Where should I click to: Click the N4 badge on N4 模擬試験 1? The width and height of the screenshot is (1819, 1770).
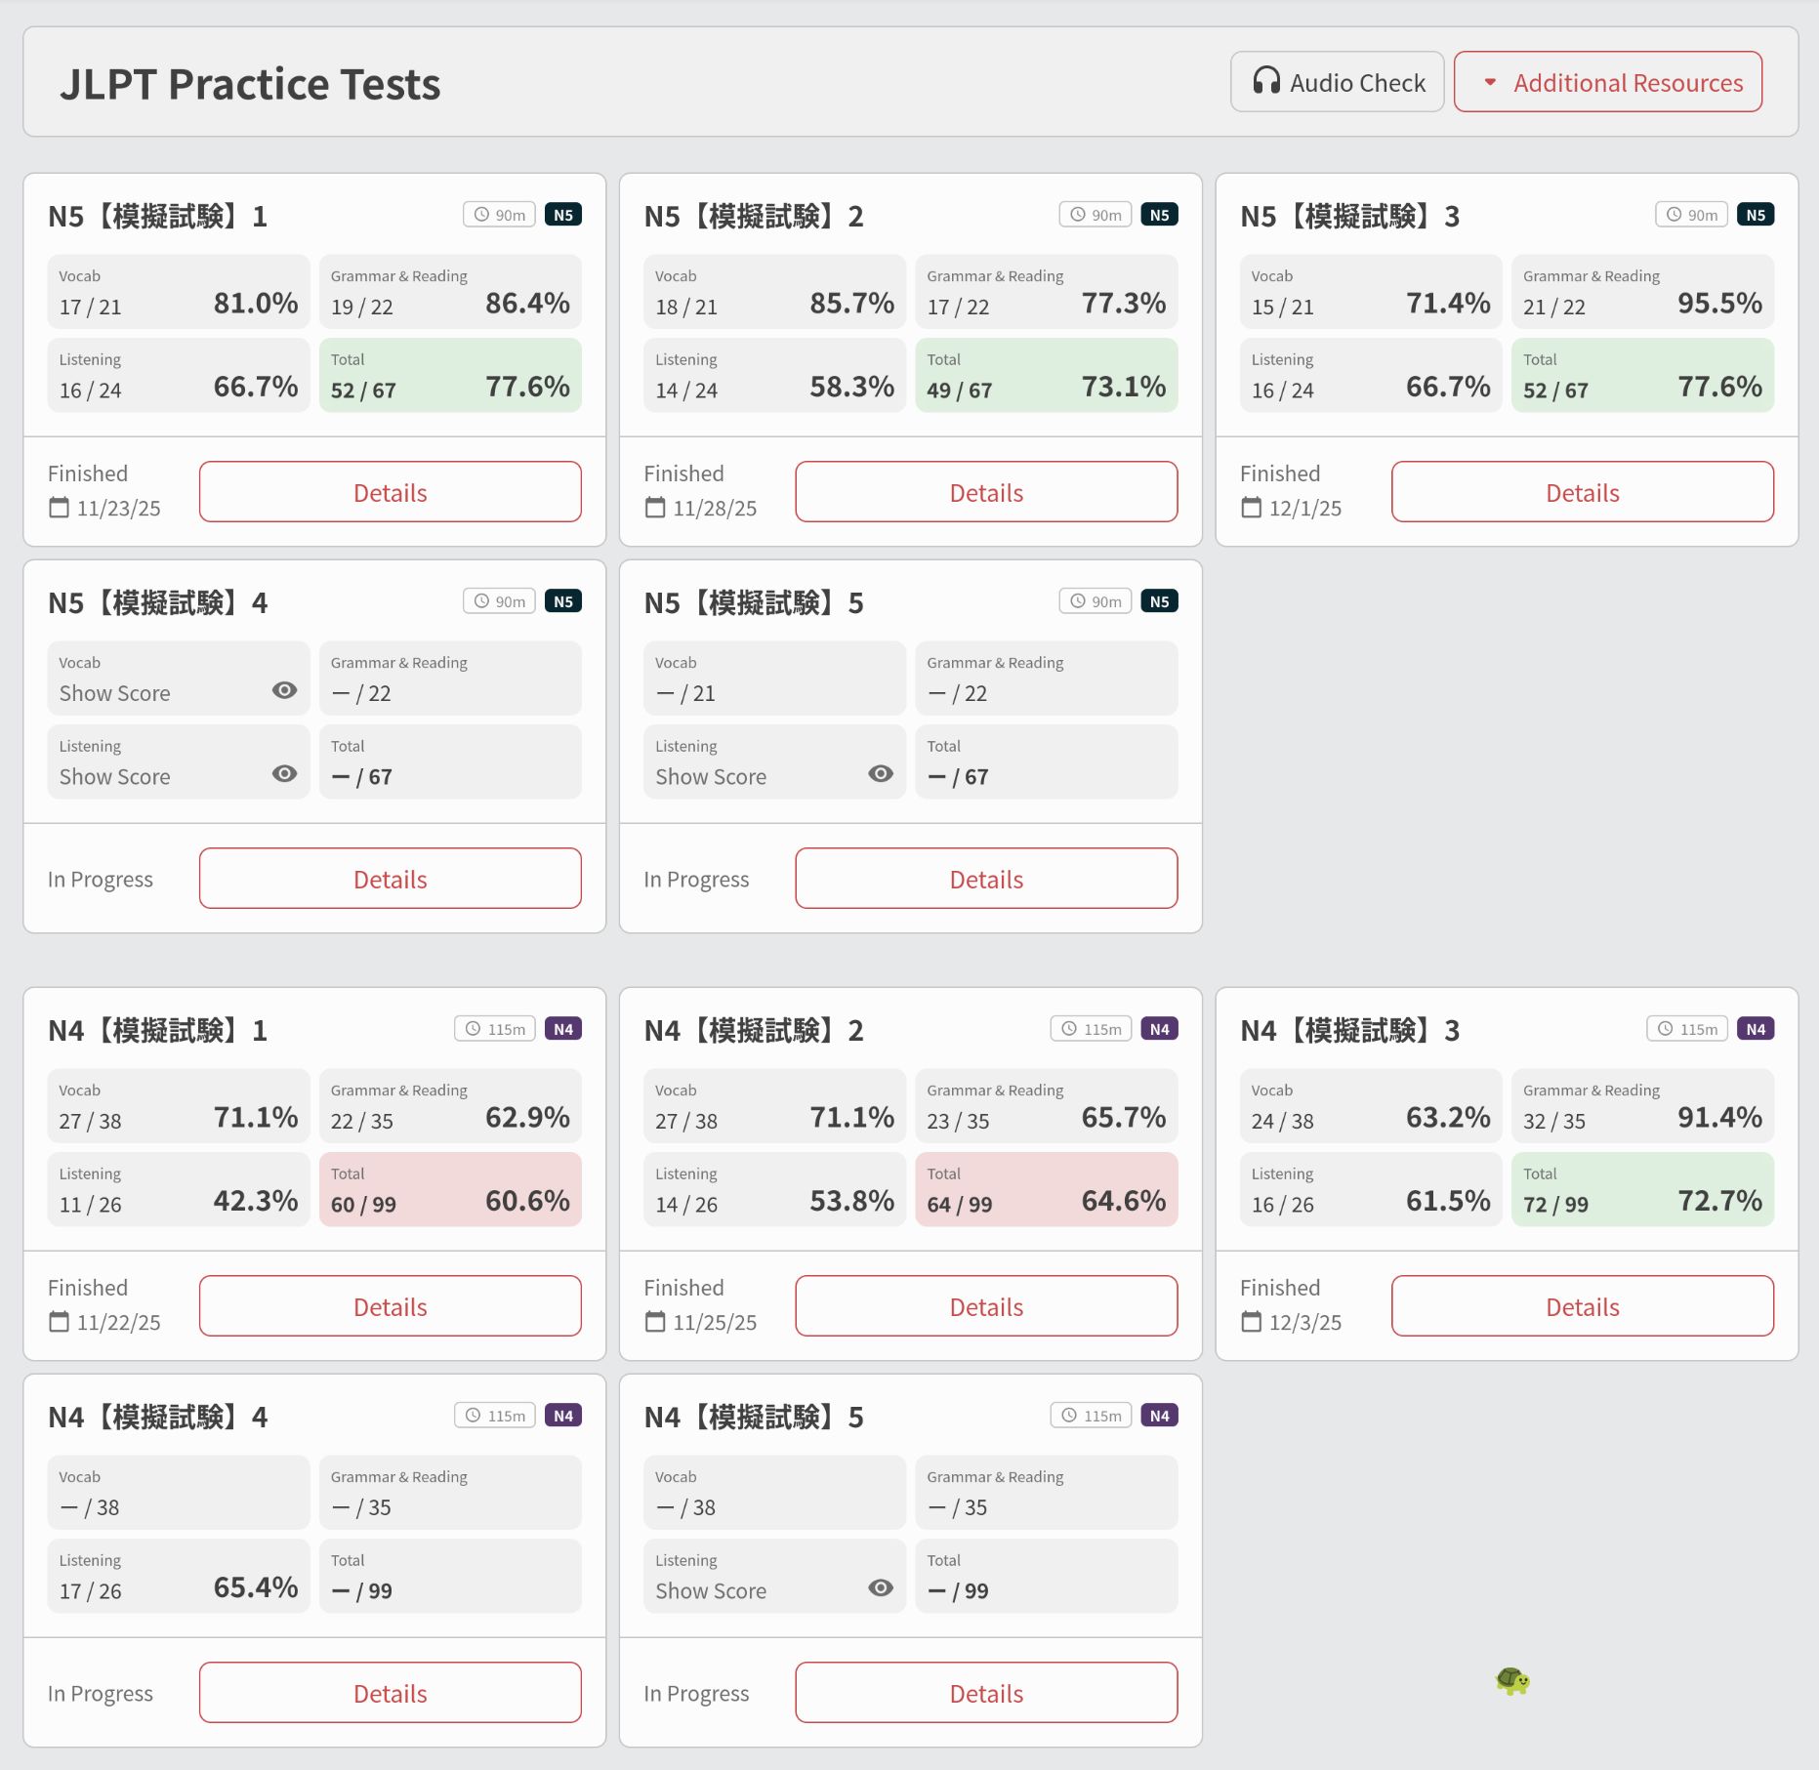coord(562,1028)
